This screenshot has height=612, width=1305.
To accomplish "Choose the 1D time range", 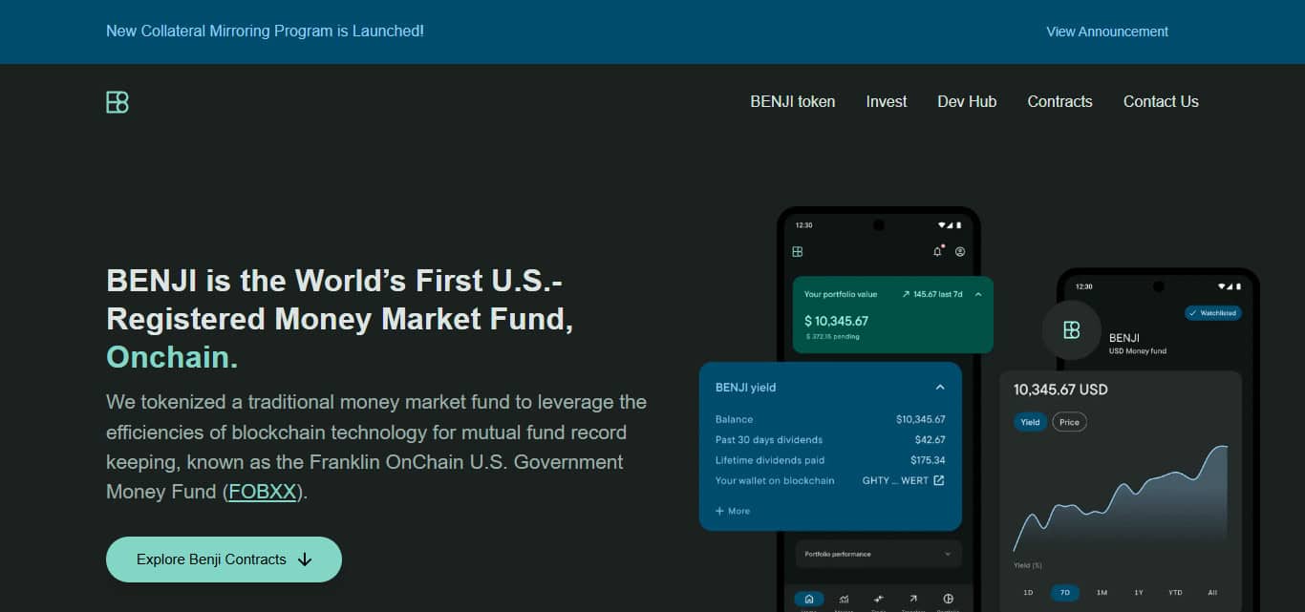I will coord(1028,593).
